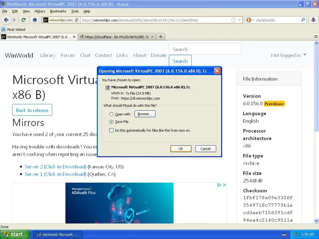The image size is (319, 239).
Task: Click the on-screen keyboard tray icon
Action: point(284,235)
